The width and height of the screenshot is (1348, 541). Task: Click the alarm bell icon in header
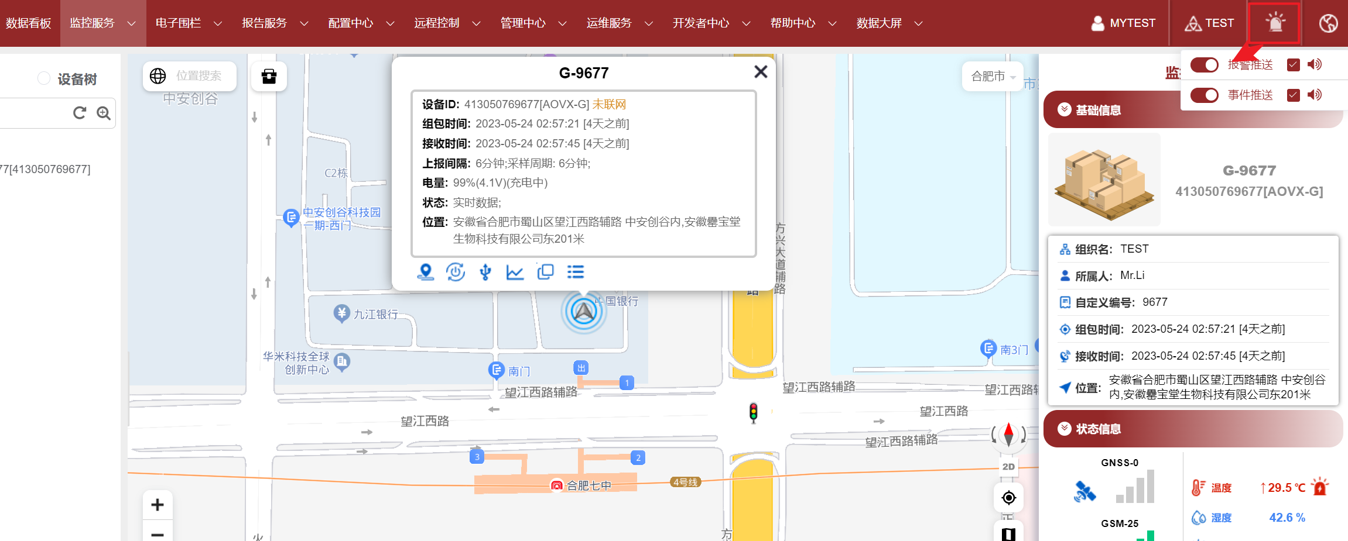click(x=1275, y=23)
